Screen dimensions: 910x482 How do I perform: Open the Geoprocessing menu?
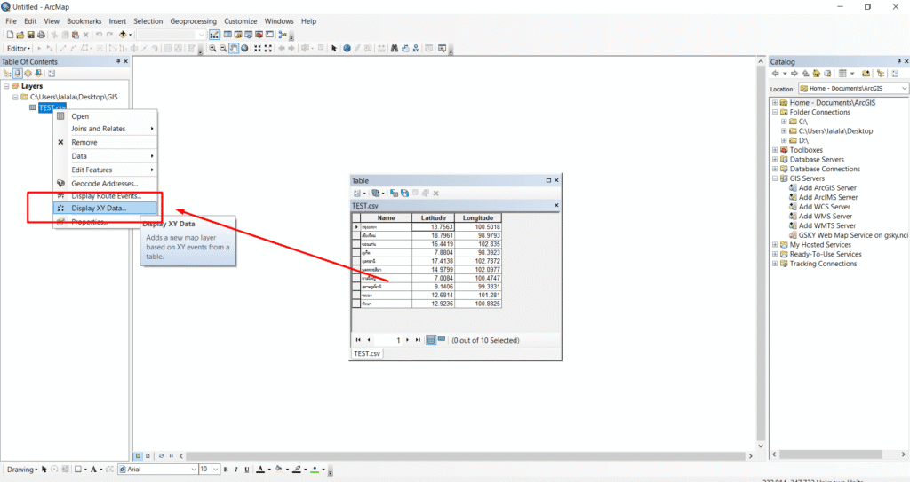193,21
